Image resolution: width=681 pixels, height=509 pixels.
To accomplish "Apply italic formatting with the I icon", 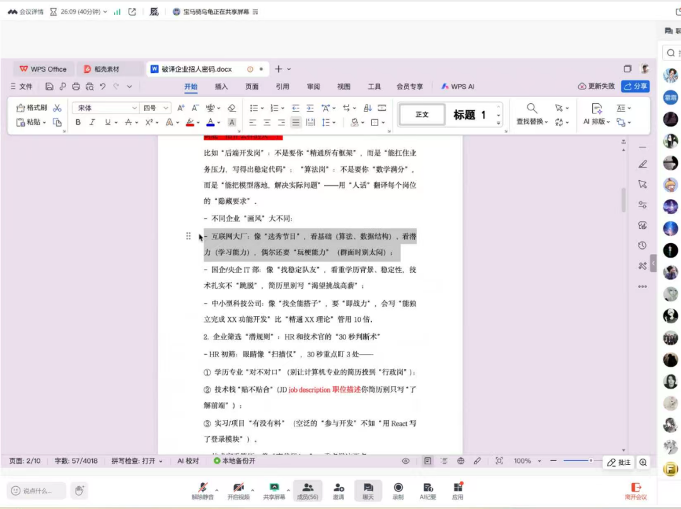I will point(92,122).
